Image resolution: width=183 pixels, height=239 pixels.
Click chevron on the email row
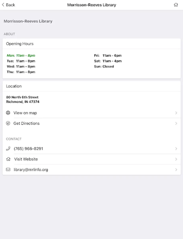176,170
